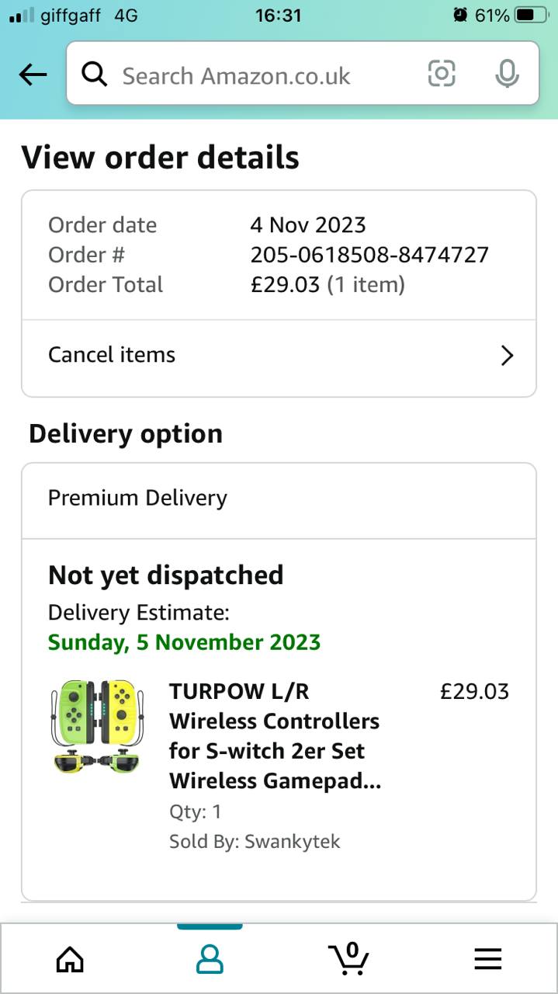This screenshot has height=994, width=558.
Task: Tap the Sunday, 5 November 2023 estimate
Action: point(184,642)
